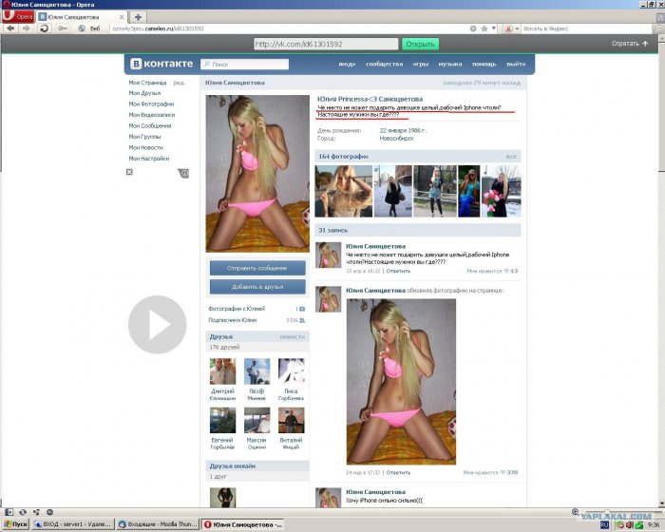The width and height of the screenshot is (665, 532).
Task: Click Отправить сообщение button
Action: [x=257, y=268]
